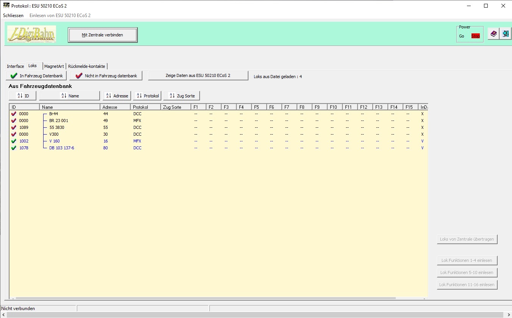Viewport: 512px width, 318px height.
Task: Click Lok Funktionen 1-4 einlesen
Action: pyautogui.click(x=467, y=260)
